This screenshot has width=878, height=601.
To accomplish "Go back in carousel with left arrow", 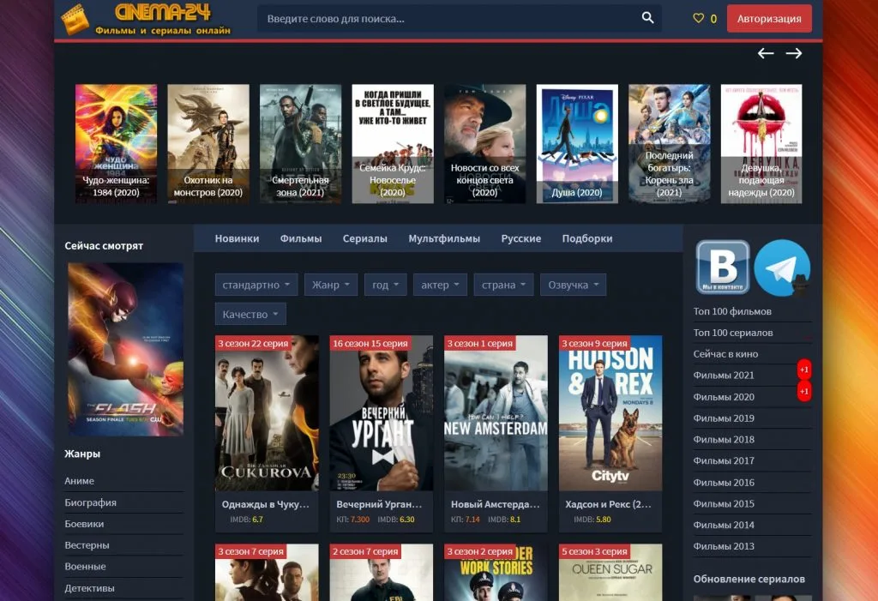I will click(x=766, y=53).
